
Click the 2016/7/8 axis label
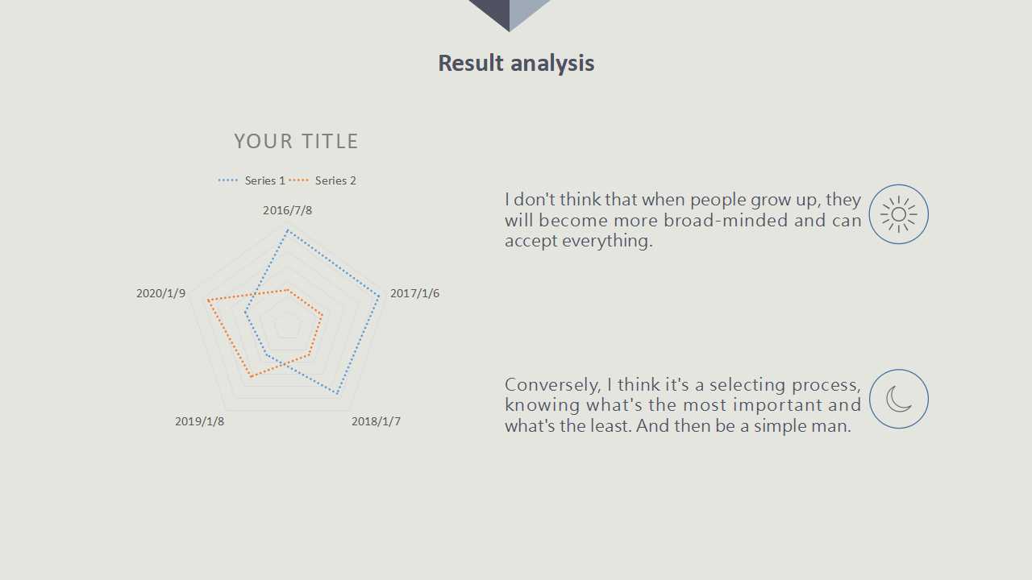(x=287, y=210)
